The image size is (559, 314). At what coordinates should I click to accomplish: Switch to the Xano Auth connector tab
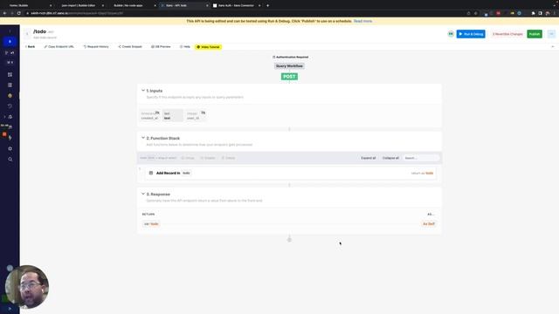pos(237,6)
